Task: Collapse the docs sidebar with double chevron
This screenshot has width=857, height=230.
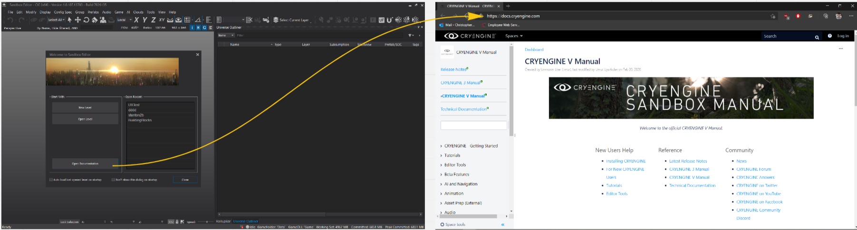Action: pyautogui.click(x=502, y=224)
